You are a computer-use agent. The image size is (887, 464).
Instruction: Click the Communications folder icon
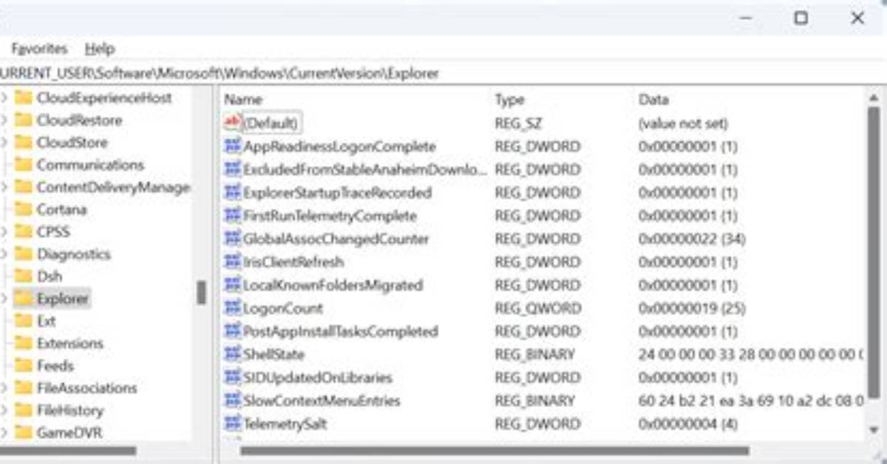[x=24, y=164]
